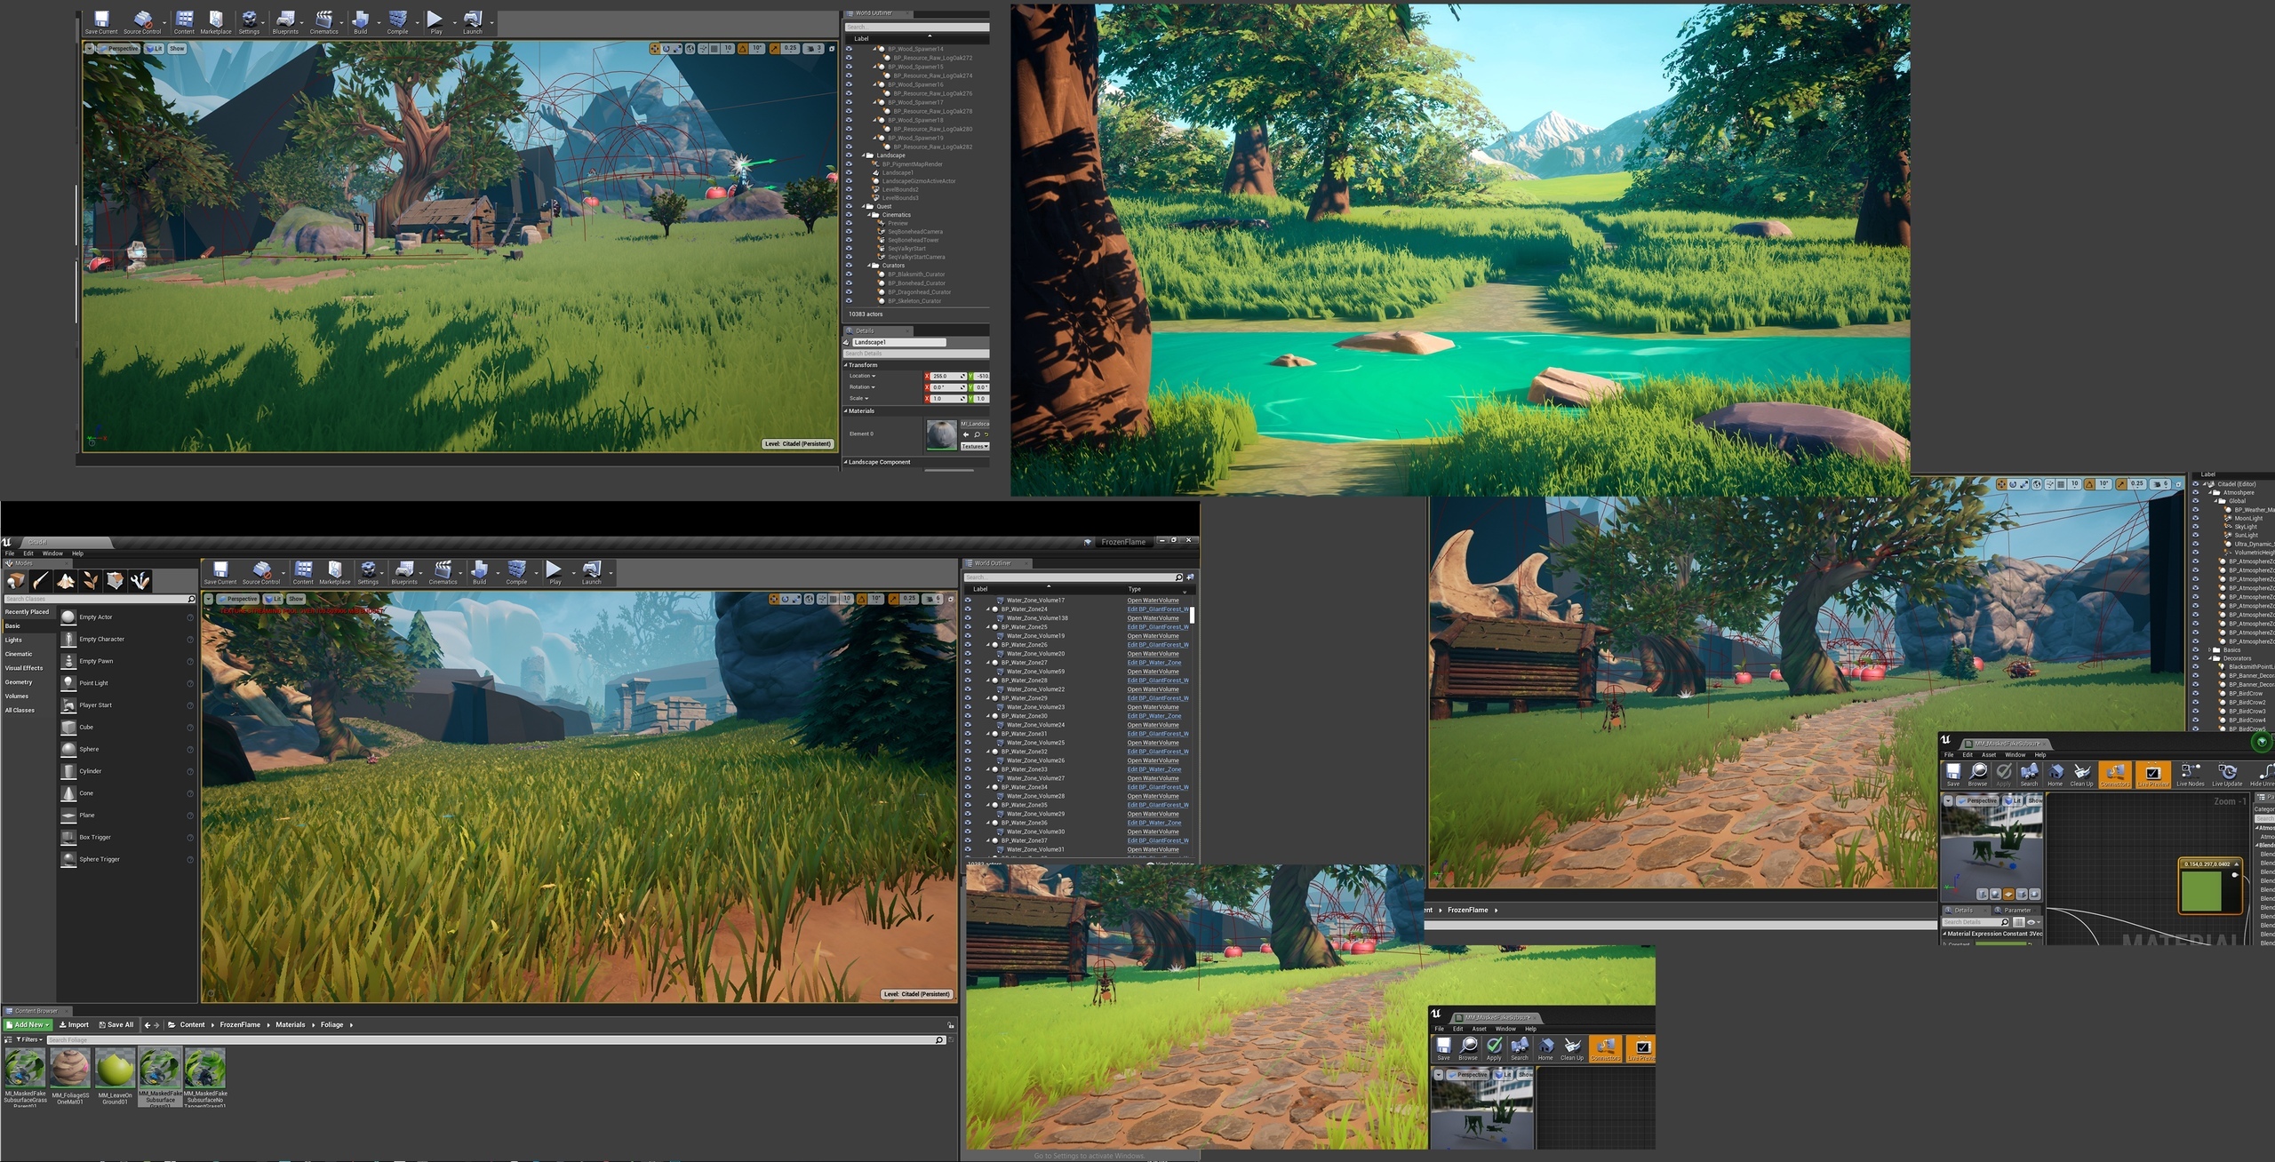The height and width of the screenshot is (1162, 2275).
Task: Collapse the BP_Water_Zone24 tree row
Action: pos(988,609)
